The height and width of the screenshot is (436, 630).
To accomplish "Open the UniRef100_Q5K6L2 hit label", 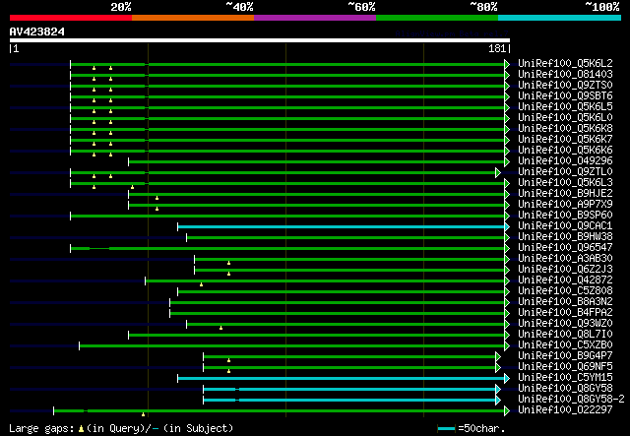I will click(565, 64).
